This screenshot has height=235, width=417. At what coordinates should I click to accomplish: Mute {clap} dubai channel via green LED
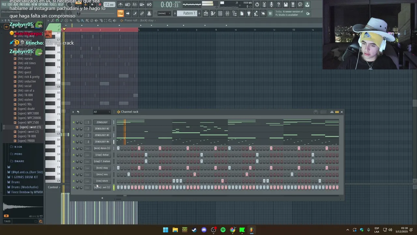pos(74,155)
